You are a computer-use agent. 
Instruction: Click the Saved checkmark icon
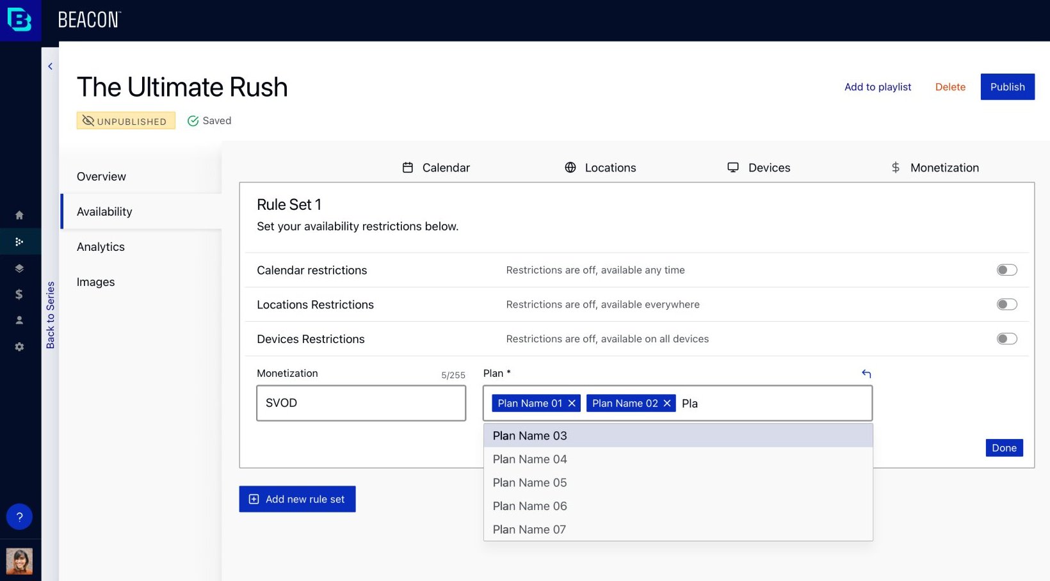coord(193,121)
